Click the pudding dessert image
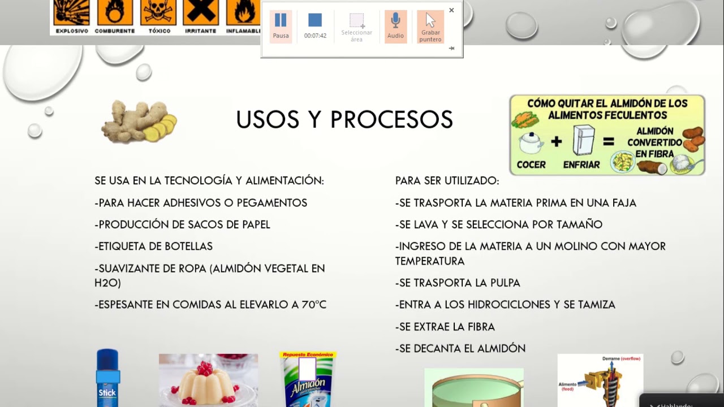 [208, 380]
